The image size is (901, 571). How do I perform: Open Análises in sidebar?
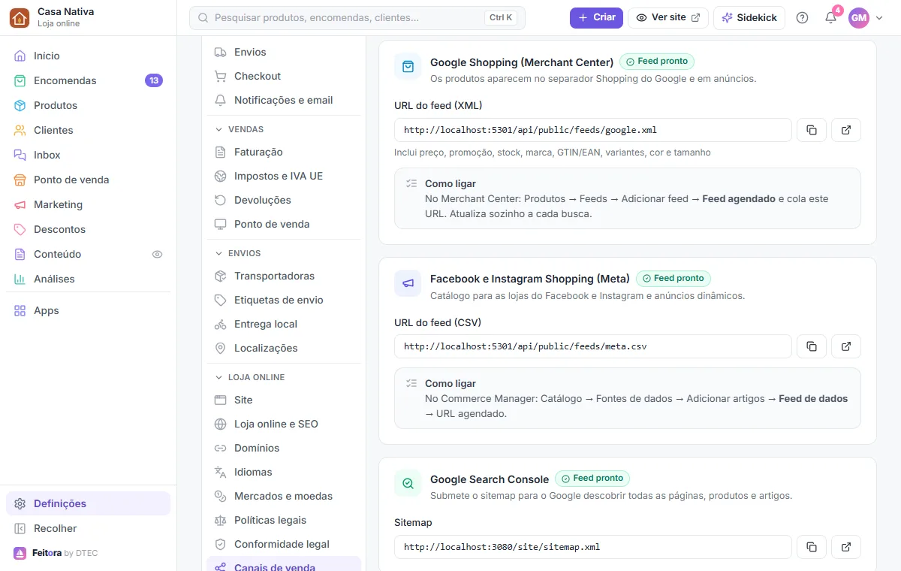pos(88,279)
